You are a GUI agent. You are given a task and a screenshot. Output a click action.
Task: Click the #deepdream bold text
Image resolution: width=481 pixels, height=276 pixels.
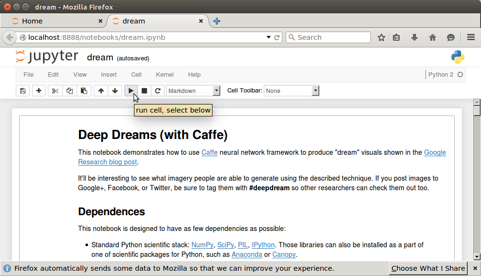click(269, 188)
